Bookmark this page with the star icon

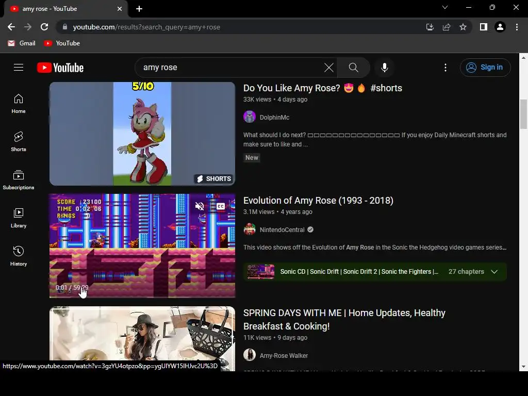tap(463, 27)
